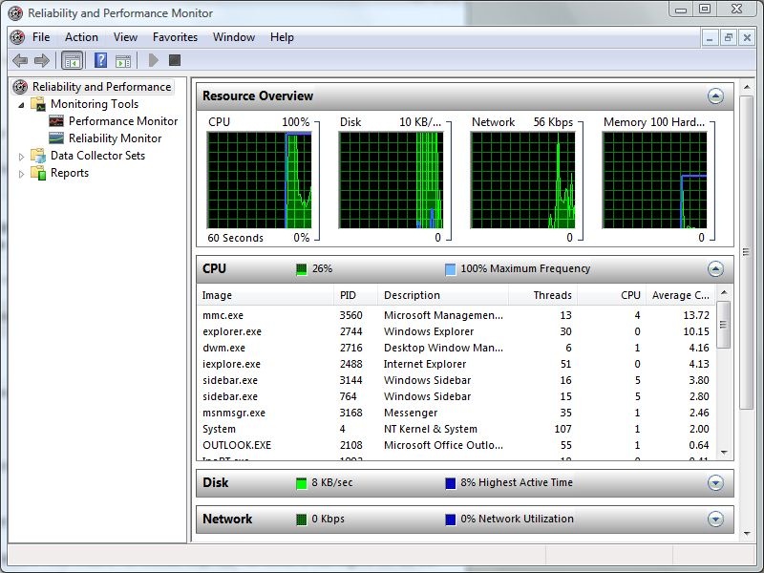Viewport: 764px width, 573px height.
Task: Select Reliability and Performance root node
Action: (94, 87)
